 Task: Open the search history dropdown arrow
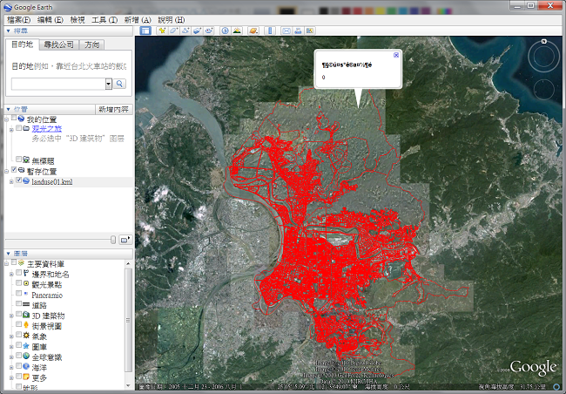(109, 84)
